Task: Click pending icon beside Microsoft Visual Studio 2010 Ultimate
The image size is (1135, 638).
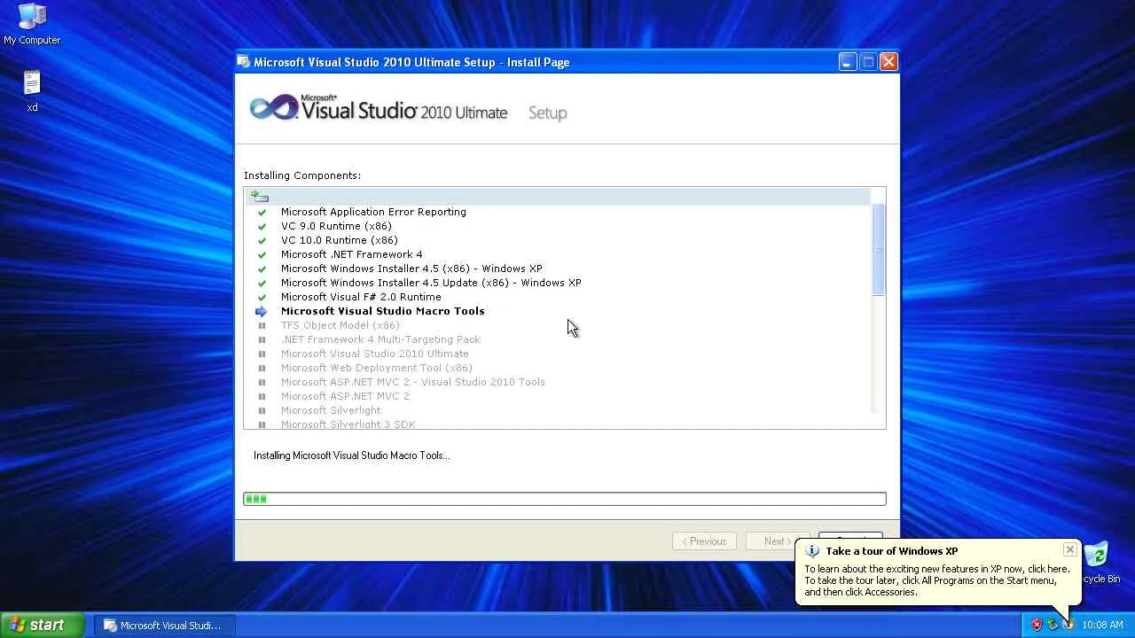Action: tap(262, 354)
